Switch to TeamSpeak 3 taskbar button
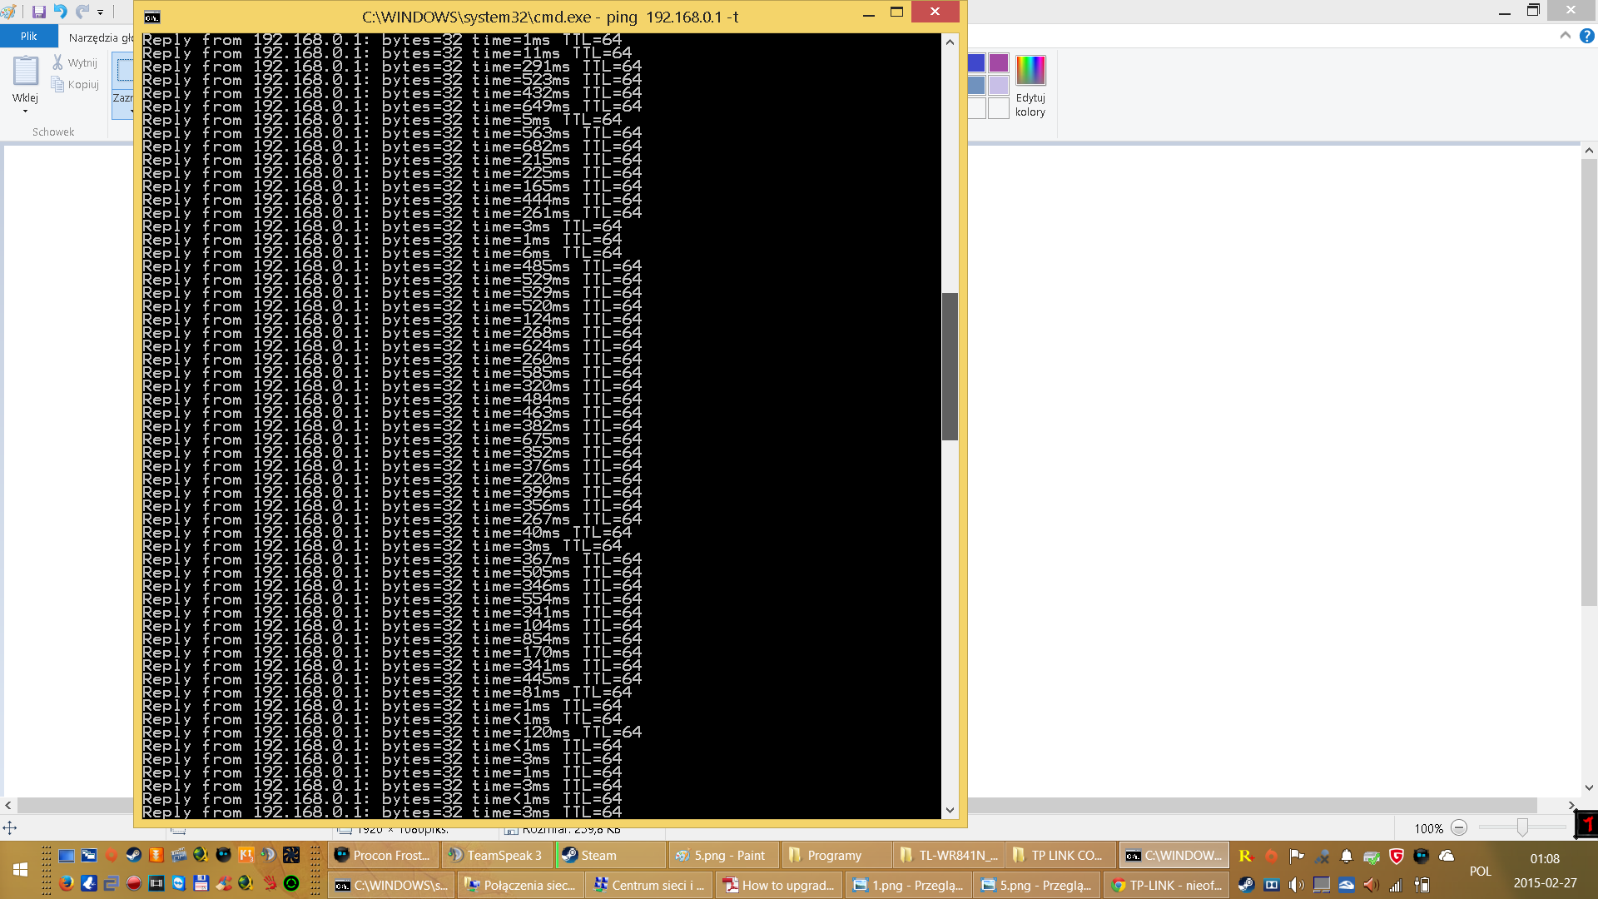This screenshot has width=1598, height=899. point(496,855)
